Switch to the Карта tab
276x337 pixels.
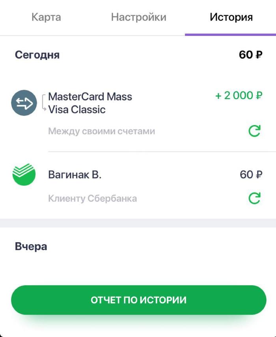click(46, 17)
